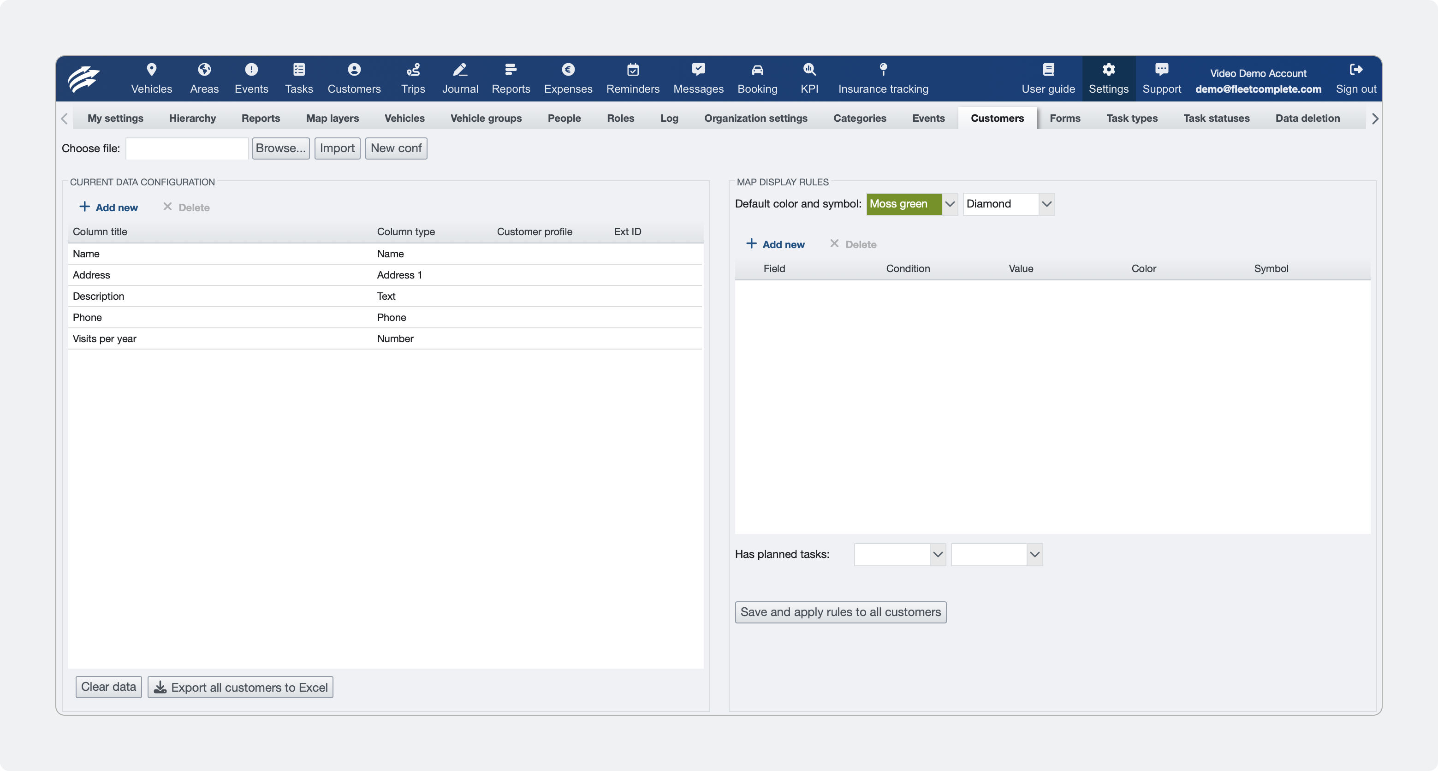Click the Sign out icon
Viewport: 1438px width, 771px height.
pyautogui.click(x=1356, y=70)
